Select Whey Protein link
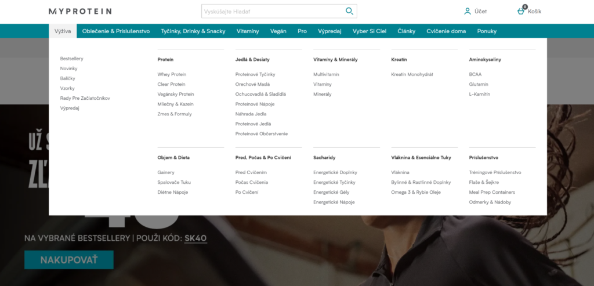This screenshot has width=594, height=286. [x=172, y=74]
